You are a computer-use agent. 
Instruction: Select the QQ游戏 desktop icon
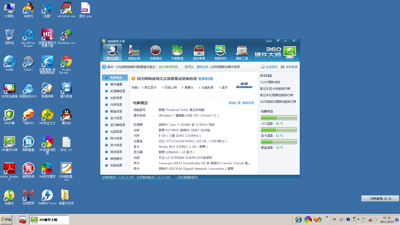(28, 10)
